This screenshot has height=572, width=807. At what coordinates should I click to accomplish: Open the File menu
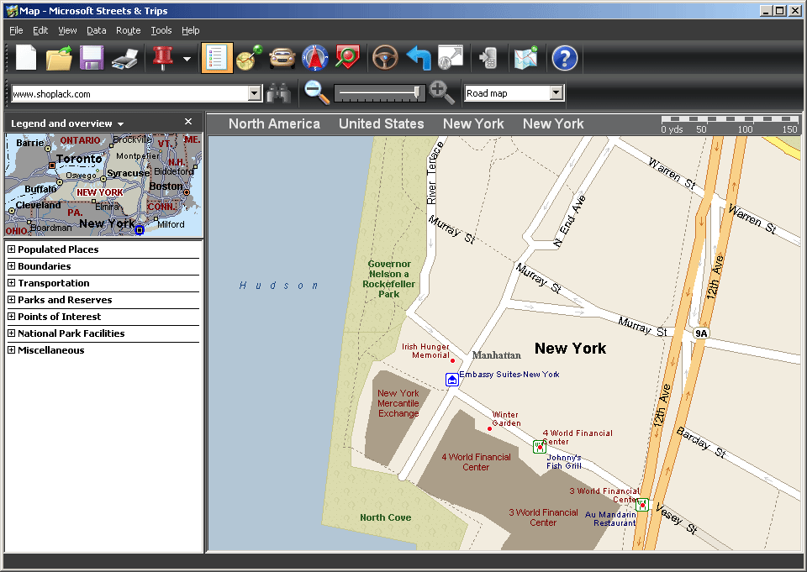coord(16,30)
